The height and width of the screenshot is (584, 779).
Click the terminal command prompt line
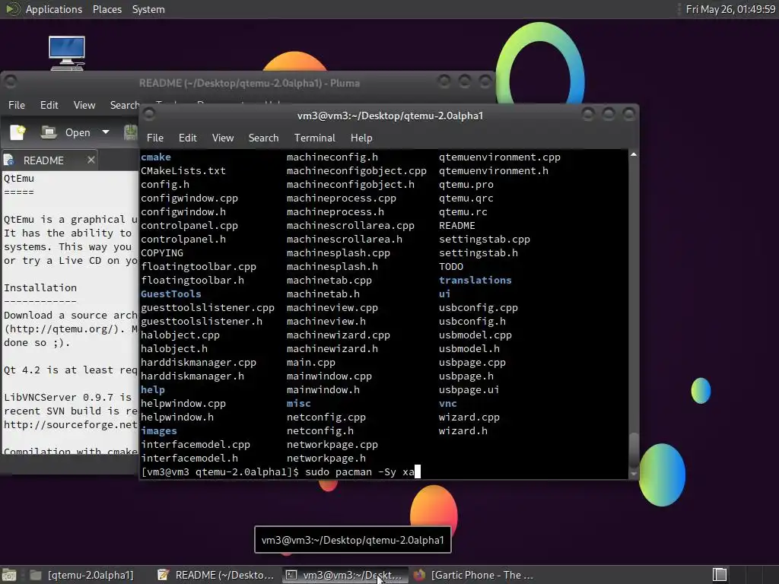pyautogui.click(x=281, y=471)
